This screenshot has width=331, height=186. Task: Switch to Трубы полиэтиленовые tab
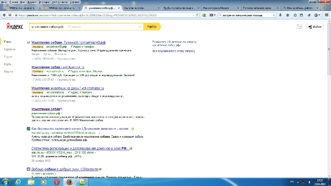click(x=181, y=8)
